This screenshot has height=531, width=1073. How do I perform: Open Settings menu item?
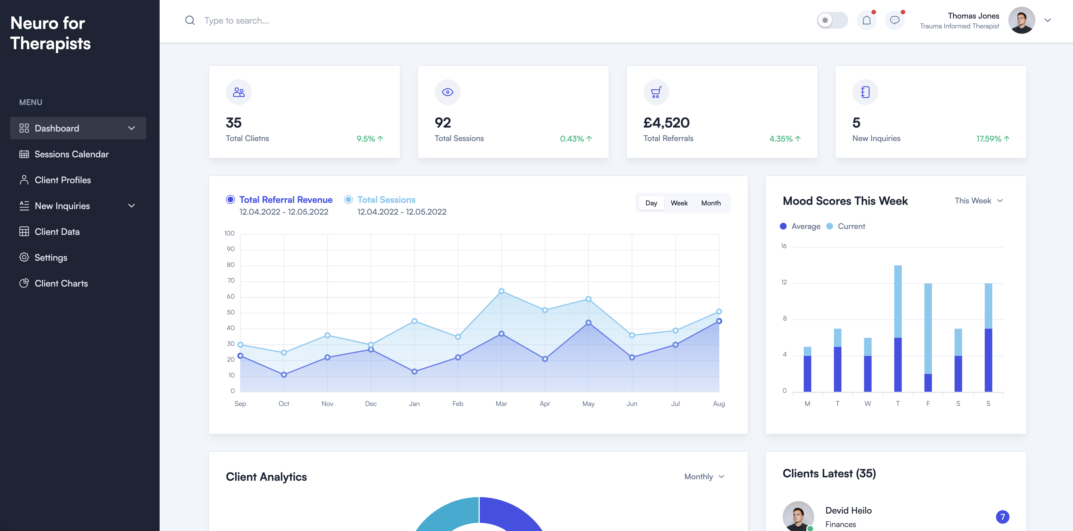pyautogui.click(x=78, y=257)
